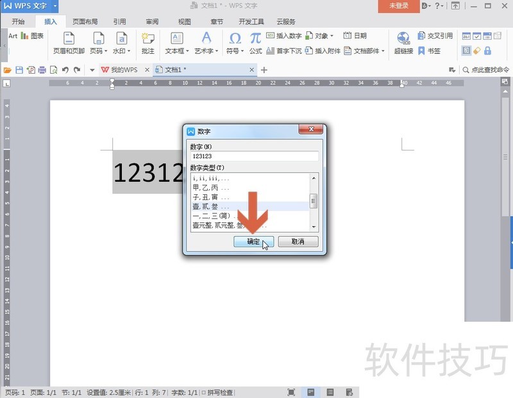
Task: Click the 数字(N) input field
Action: coord(254,156)
